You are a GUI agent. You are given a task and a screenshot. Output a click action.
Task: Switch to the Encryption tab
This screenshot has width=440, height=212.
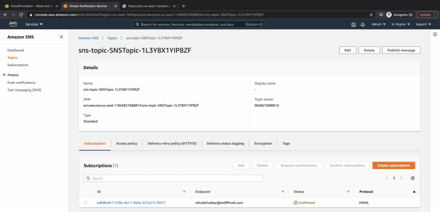point(263,143)
